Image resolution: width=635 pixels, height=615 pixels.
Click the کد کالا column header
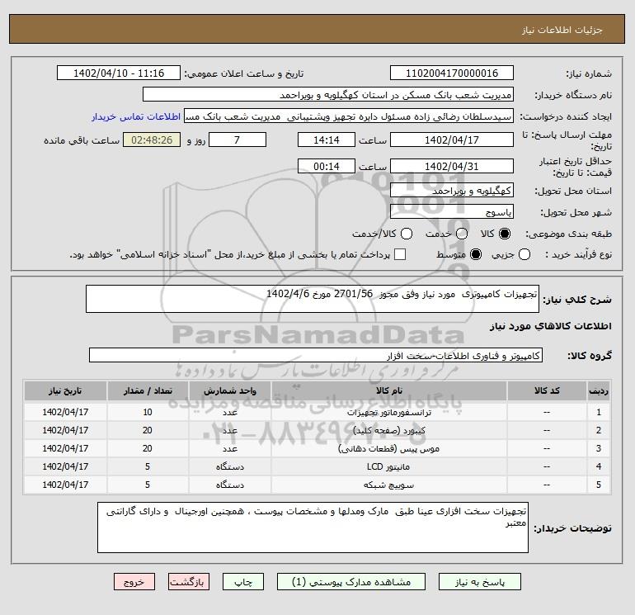click(547, 390)
